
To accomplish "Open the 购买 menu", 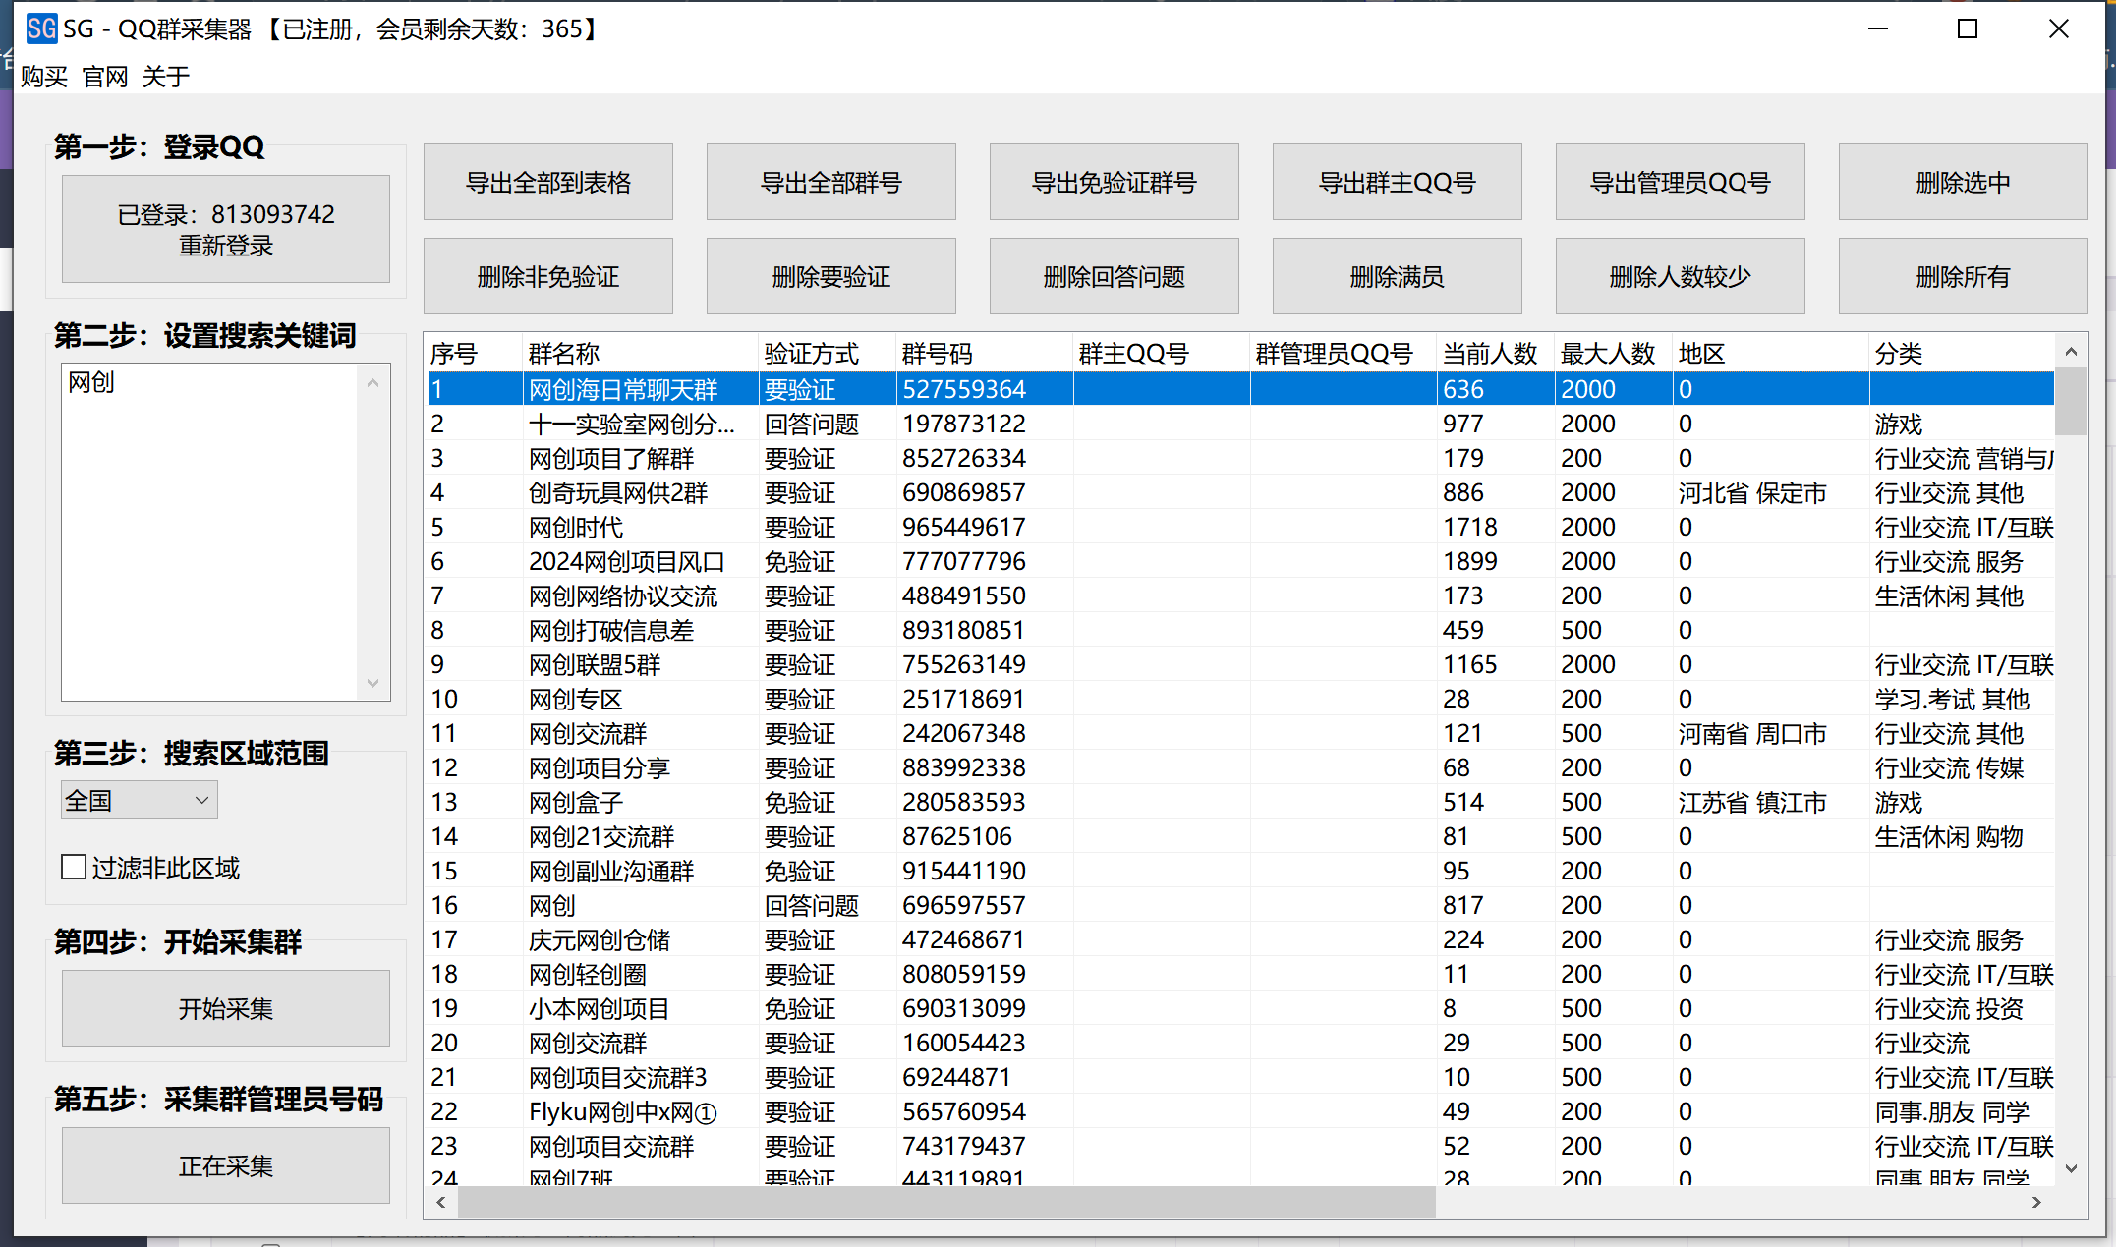I will click(x=43, y=76).
